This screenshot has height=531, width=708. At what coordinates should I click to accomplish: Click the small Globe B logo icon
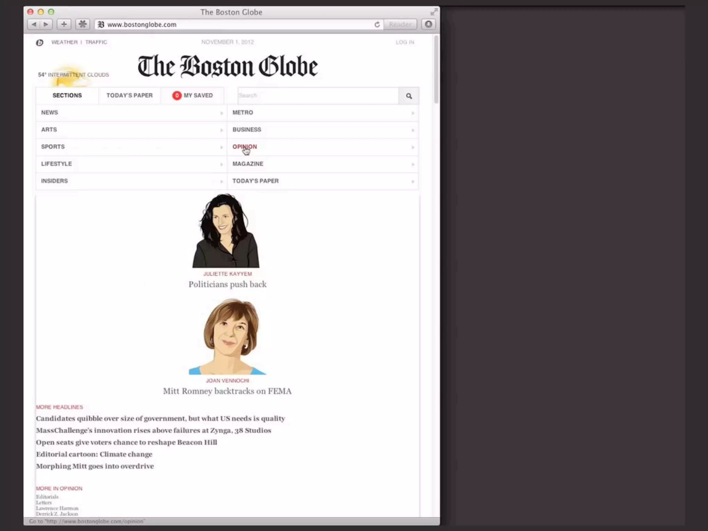point(40,43)
